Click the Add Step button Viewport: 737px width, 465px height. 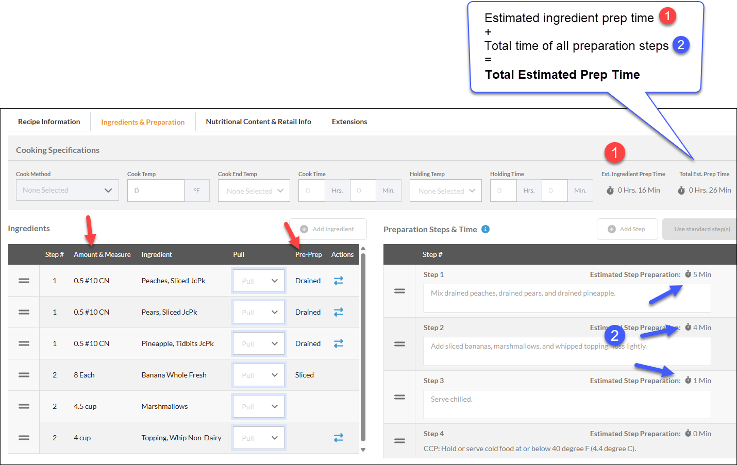click(x=627, y=229)
